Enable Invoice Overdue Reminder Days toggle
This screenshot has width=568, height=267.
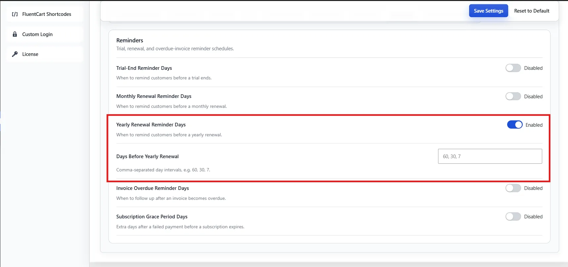point(513,188)
